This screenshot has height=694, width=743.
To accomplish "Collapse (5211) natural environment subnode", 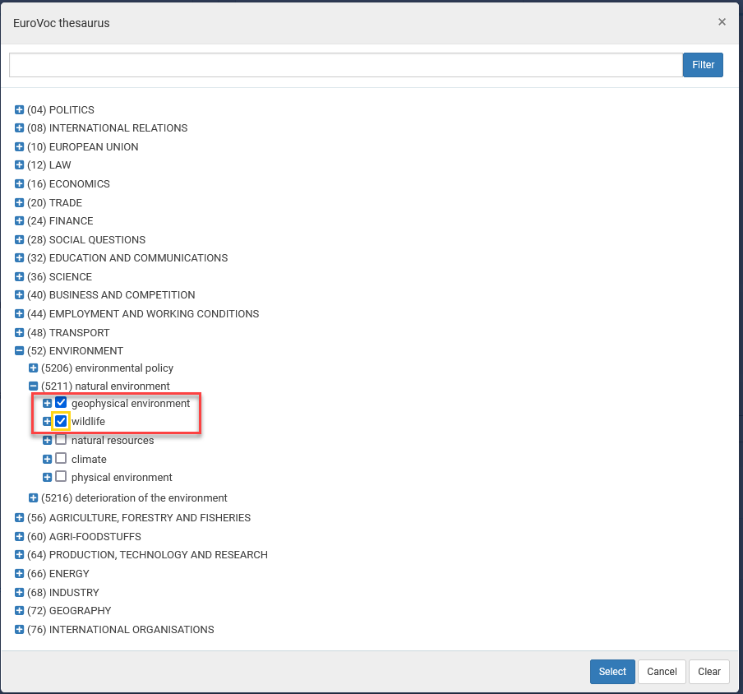I will pyautogui.click(x=33, y=386).
